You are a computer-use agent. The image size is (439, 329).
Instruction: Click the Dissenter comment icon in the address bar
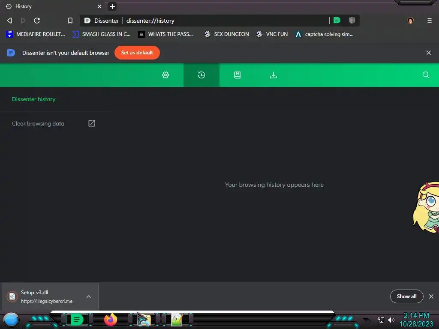[337, 21]
